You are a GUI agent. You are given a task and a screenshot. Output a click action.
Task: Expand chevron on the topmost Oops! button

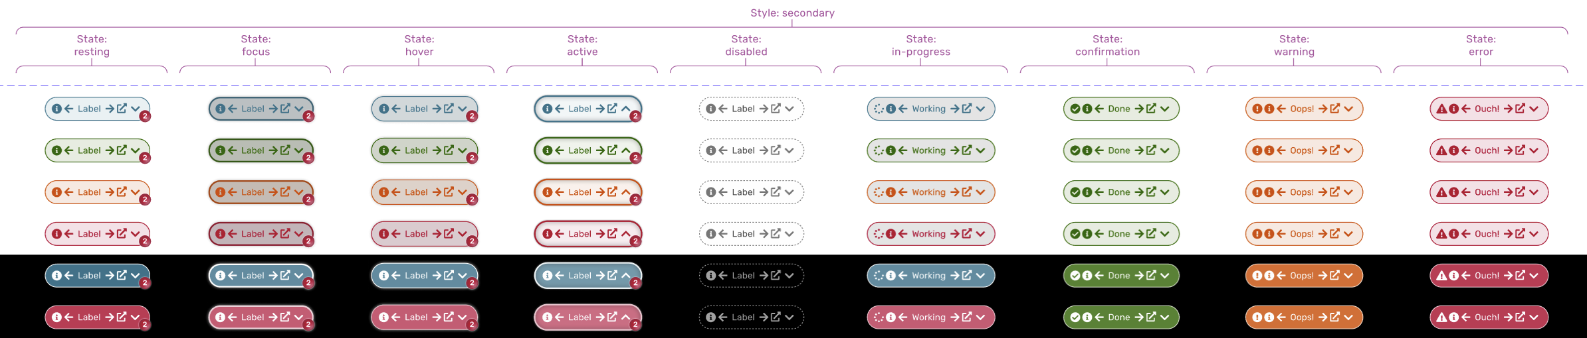(x=1348, y=109)
